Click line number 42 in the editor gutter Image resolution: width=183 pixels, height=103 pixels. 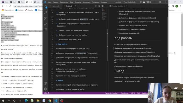(52, 53)
